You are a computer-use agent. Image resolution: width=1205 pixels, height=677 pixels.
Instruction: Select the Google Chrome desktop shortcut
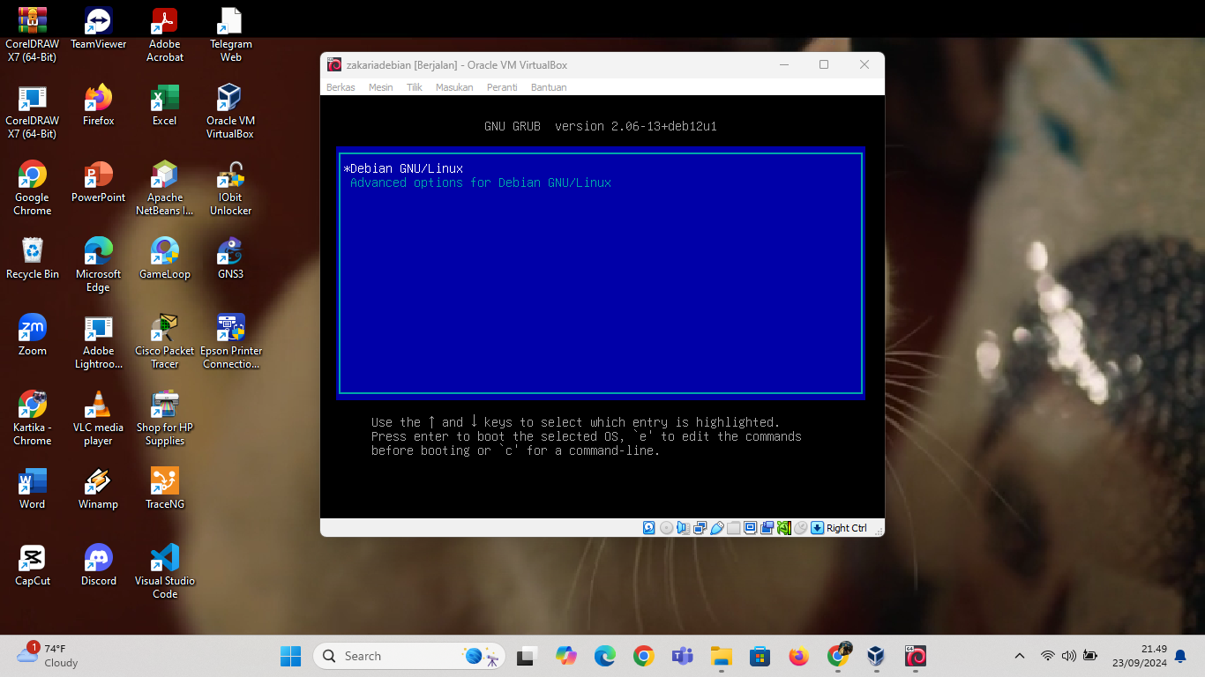[33, 189]
